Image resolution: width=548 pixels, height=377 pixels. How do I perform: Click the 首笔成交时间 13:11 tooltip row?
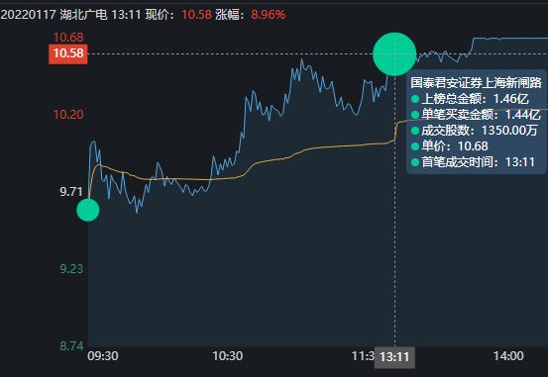pos(473,162)
